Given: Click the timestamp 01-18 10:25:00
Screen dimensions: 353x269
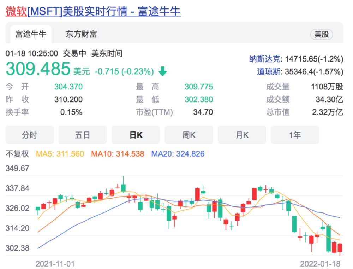Looking at the screenshot, I should coord(31,54).
